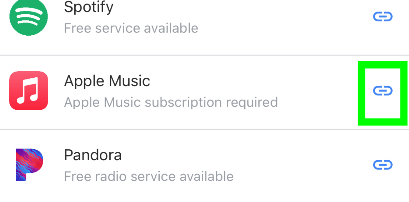Tap the "Free radio service available" subtitle

149,176
